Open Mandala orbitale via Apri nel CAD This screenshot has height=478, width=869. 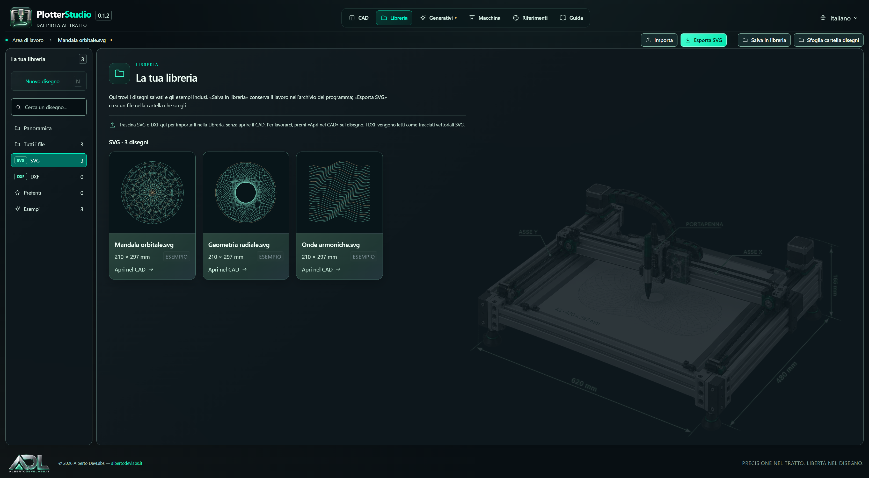click(x=134, y=269)
